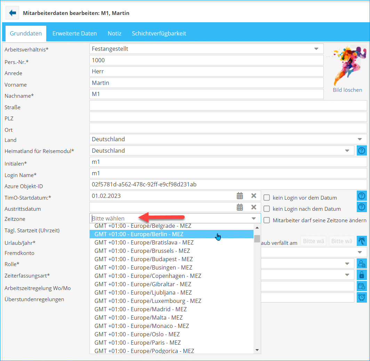Open calendar picker for TimO-Startdatum
This screenshot has width=370, height=361.
[x=240, y=196]
